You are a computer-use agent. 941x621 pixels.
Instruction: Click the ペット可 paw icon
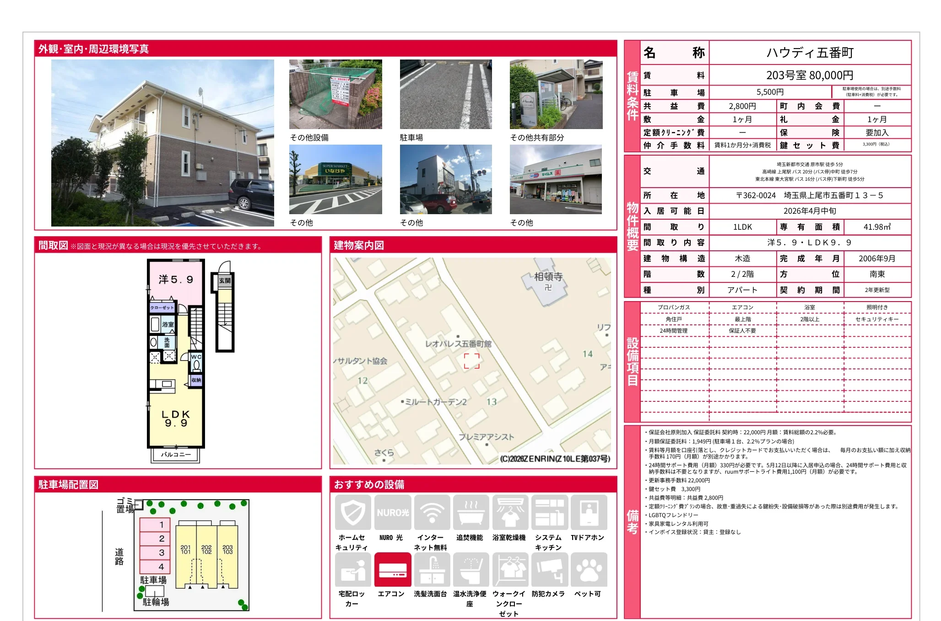click(589, 570)
